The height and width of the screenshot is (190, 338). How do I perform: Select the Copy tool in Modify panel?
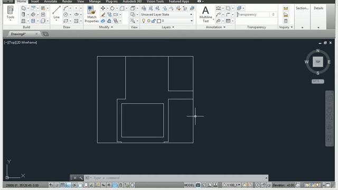click(109, 14)
